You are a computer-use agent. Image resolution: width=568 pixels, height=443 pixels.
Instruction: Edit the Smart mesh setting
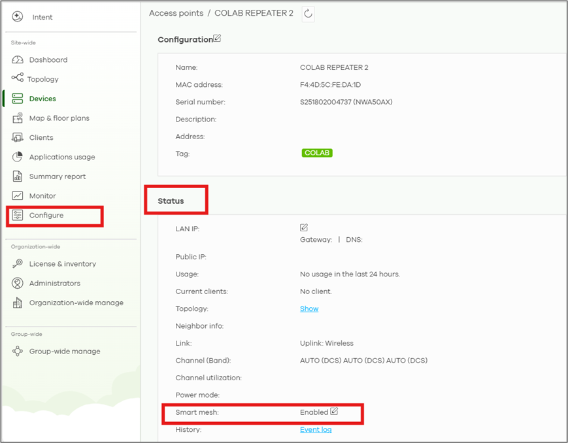pyautogui.click(x=334, y=411)
